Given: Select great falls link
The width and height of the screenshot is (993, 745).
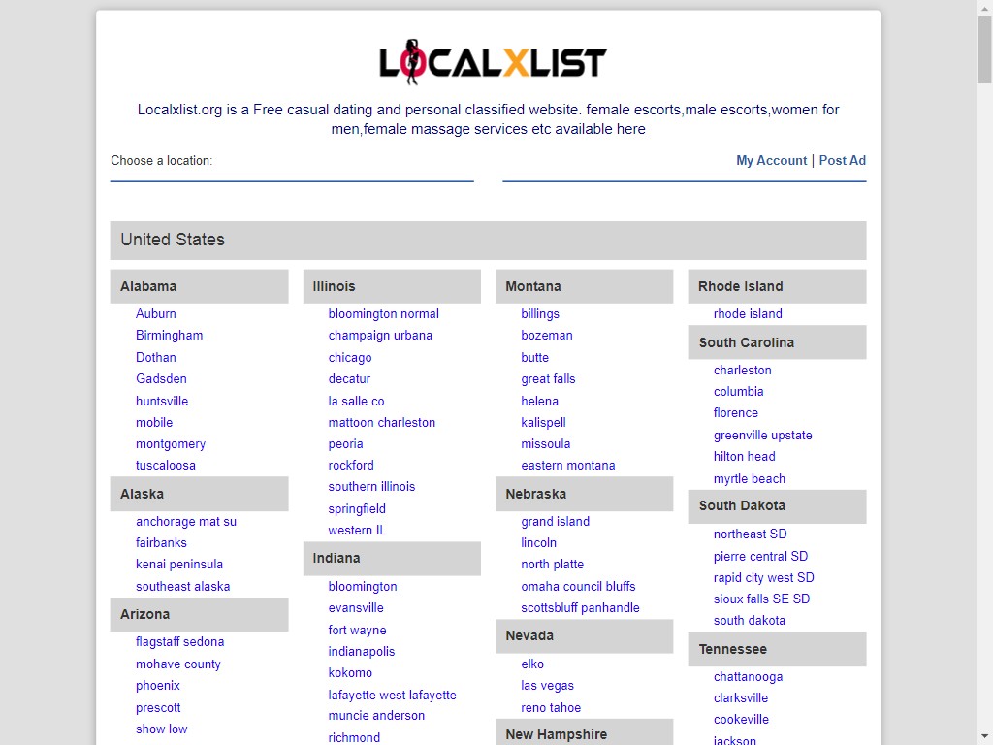Looking at the screenshot, I should [548, 379].
